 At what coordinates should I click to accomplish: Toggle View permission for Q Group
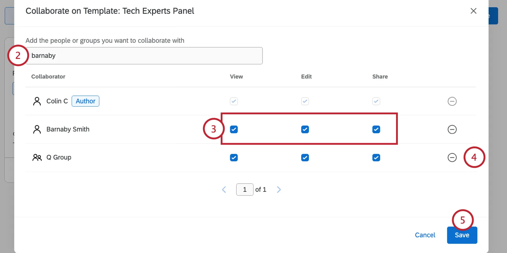coord(234,157)
